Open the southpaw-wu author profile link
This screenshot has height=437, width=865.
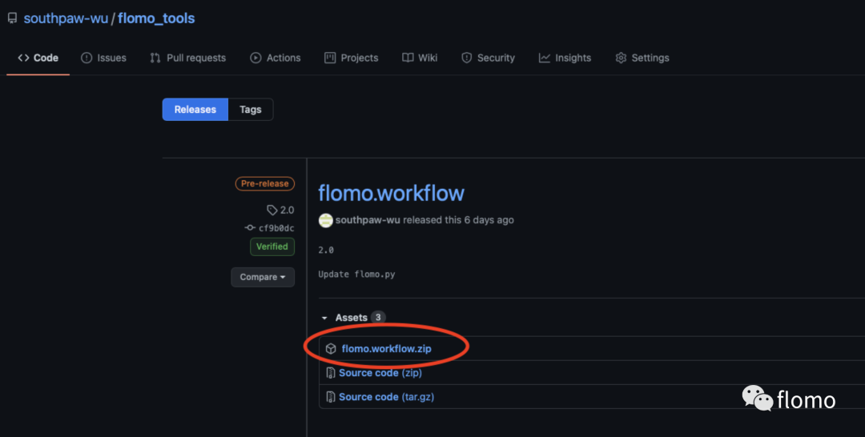tap(368, 220)
